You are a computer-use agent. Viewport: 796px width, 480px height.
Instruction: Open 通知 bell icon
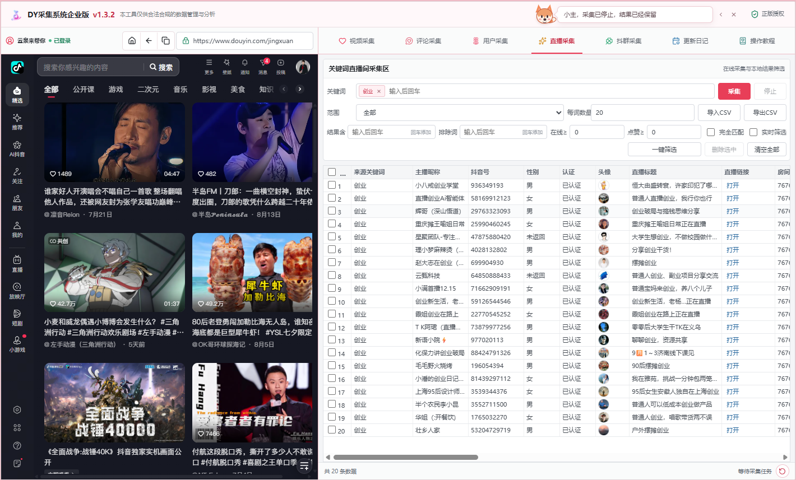tap(245, 66)
